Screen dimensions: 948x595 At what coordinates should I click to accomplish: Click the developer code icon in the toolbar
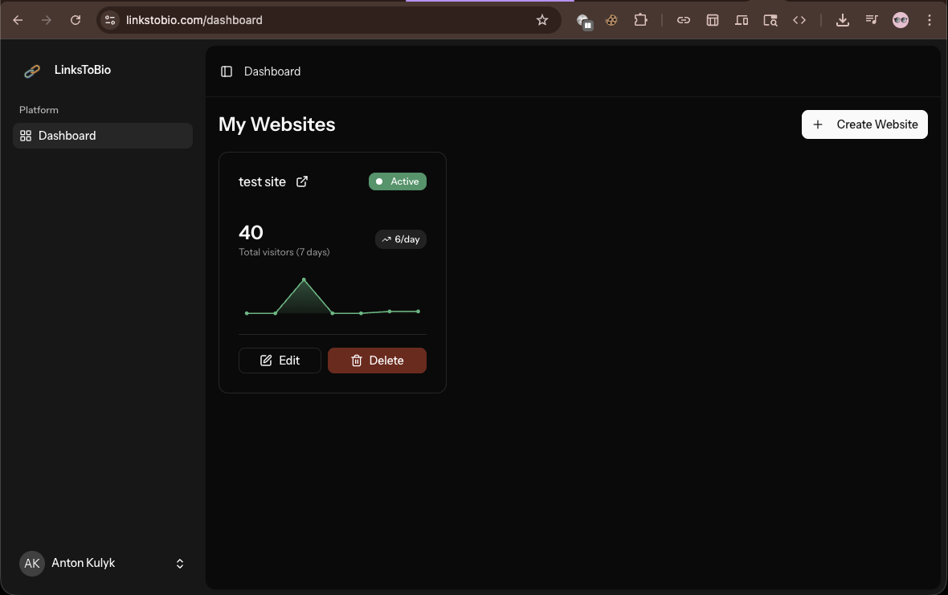coord(799,19)
